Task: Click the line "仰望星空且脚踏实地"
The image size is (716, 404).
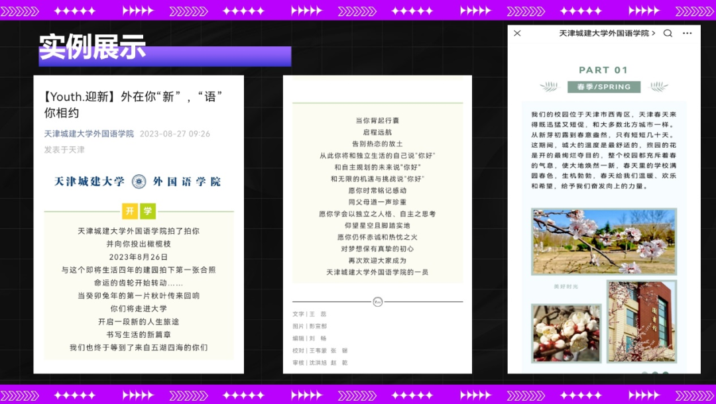Action: click(x=378, y=225)
